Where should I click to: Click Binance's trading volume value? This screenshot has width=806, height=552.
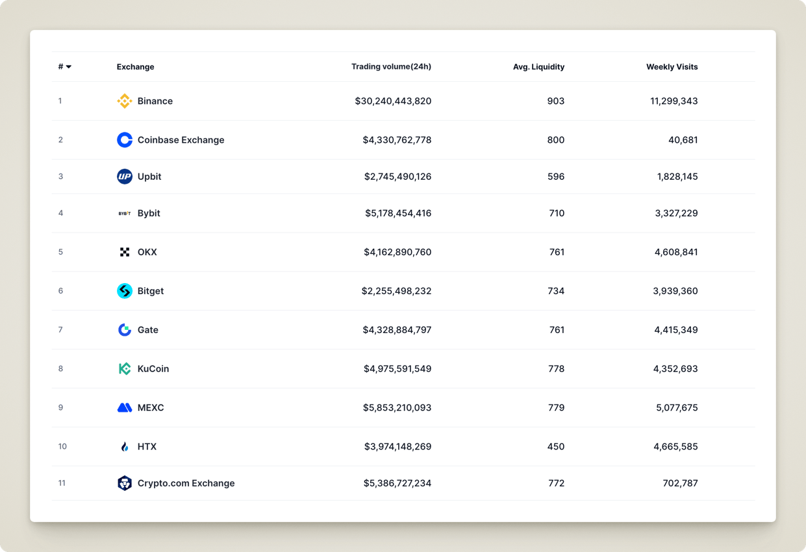pos(393,101)
